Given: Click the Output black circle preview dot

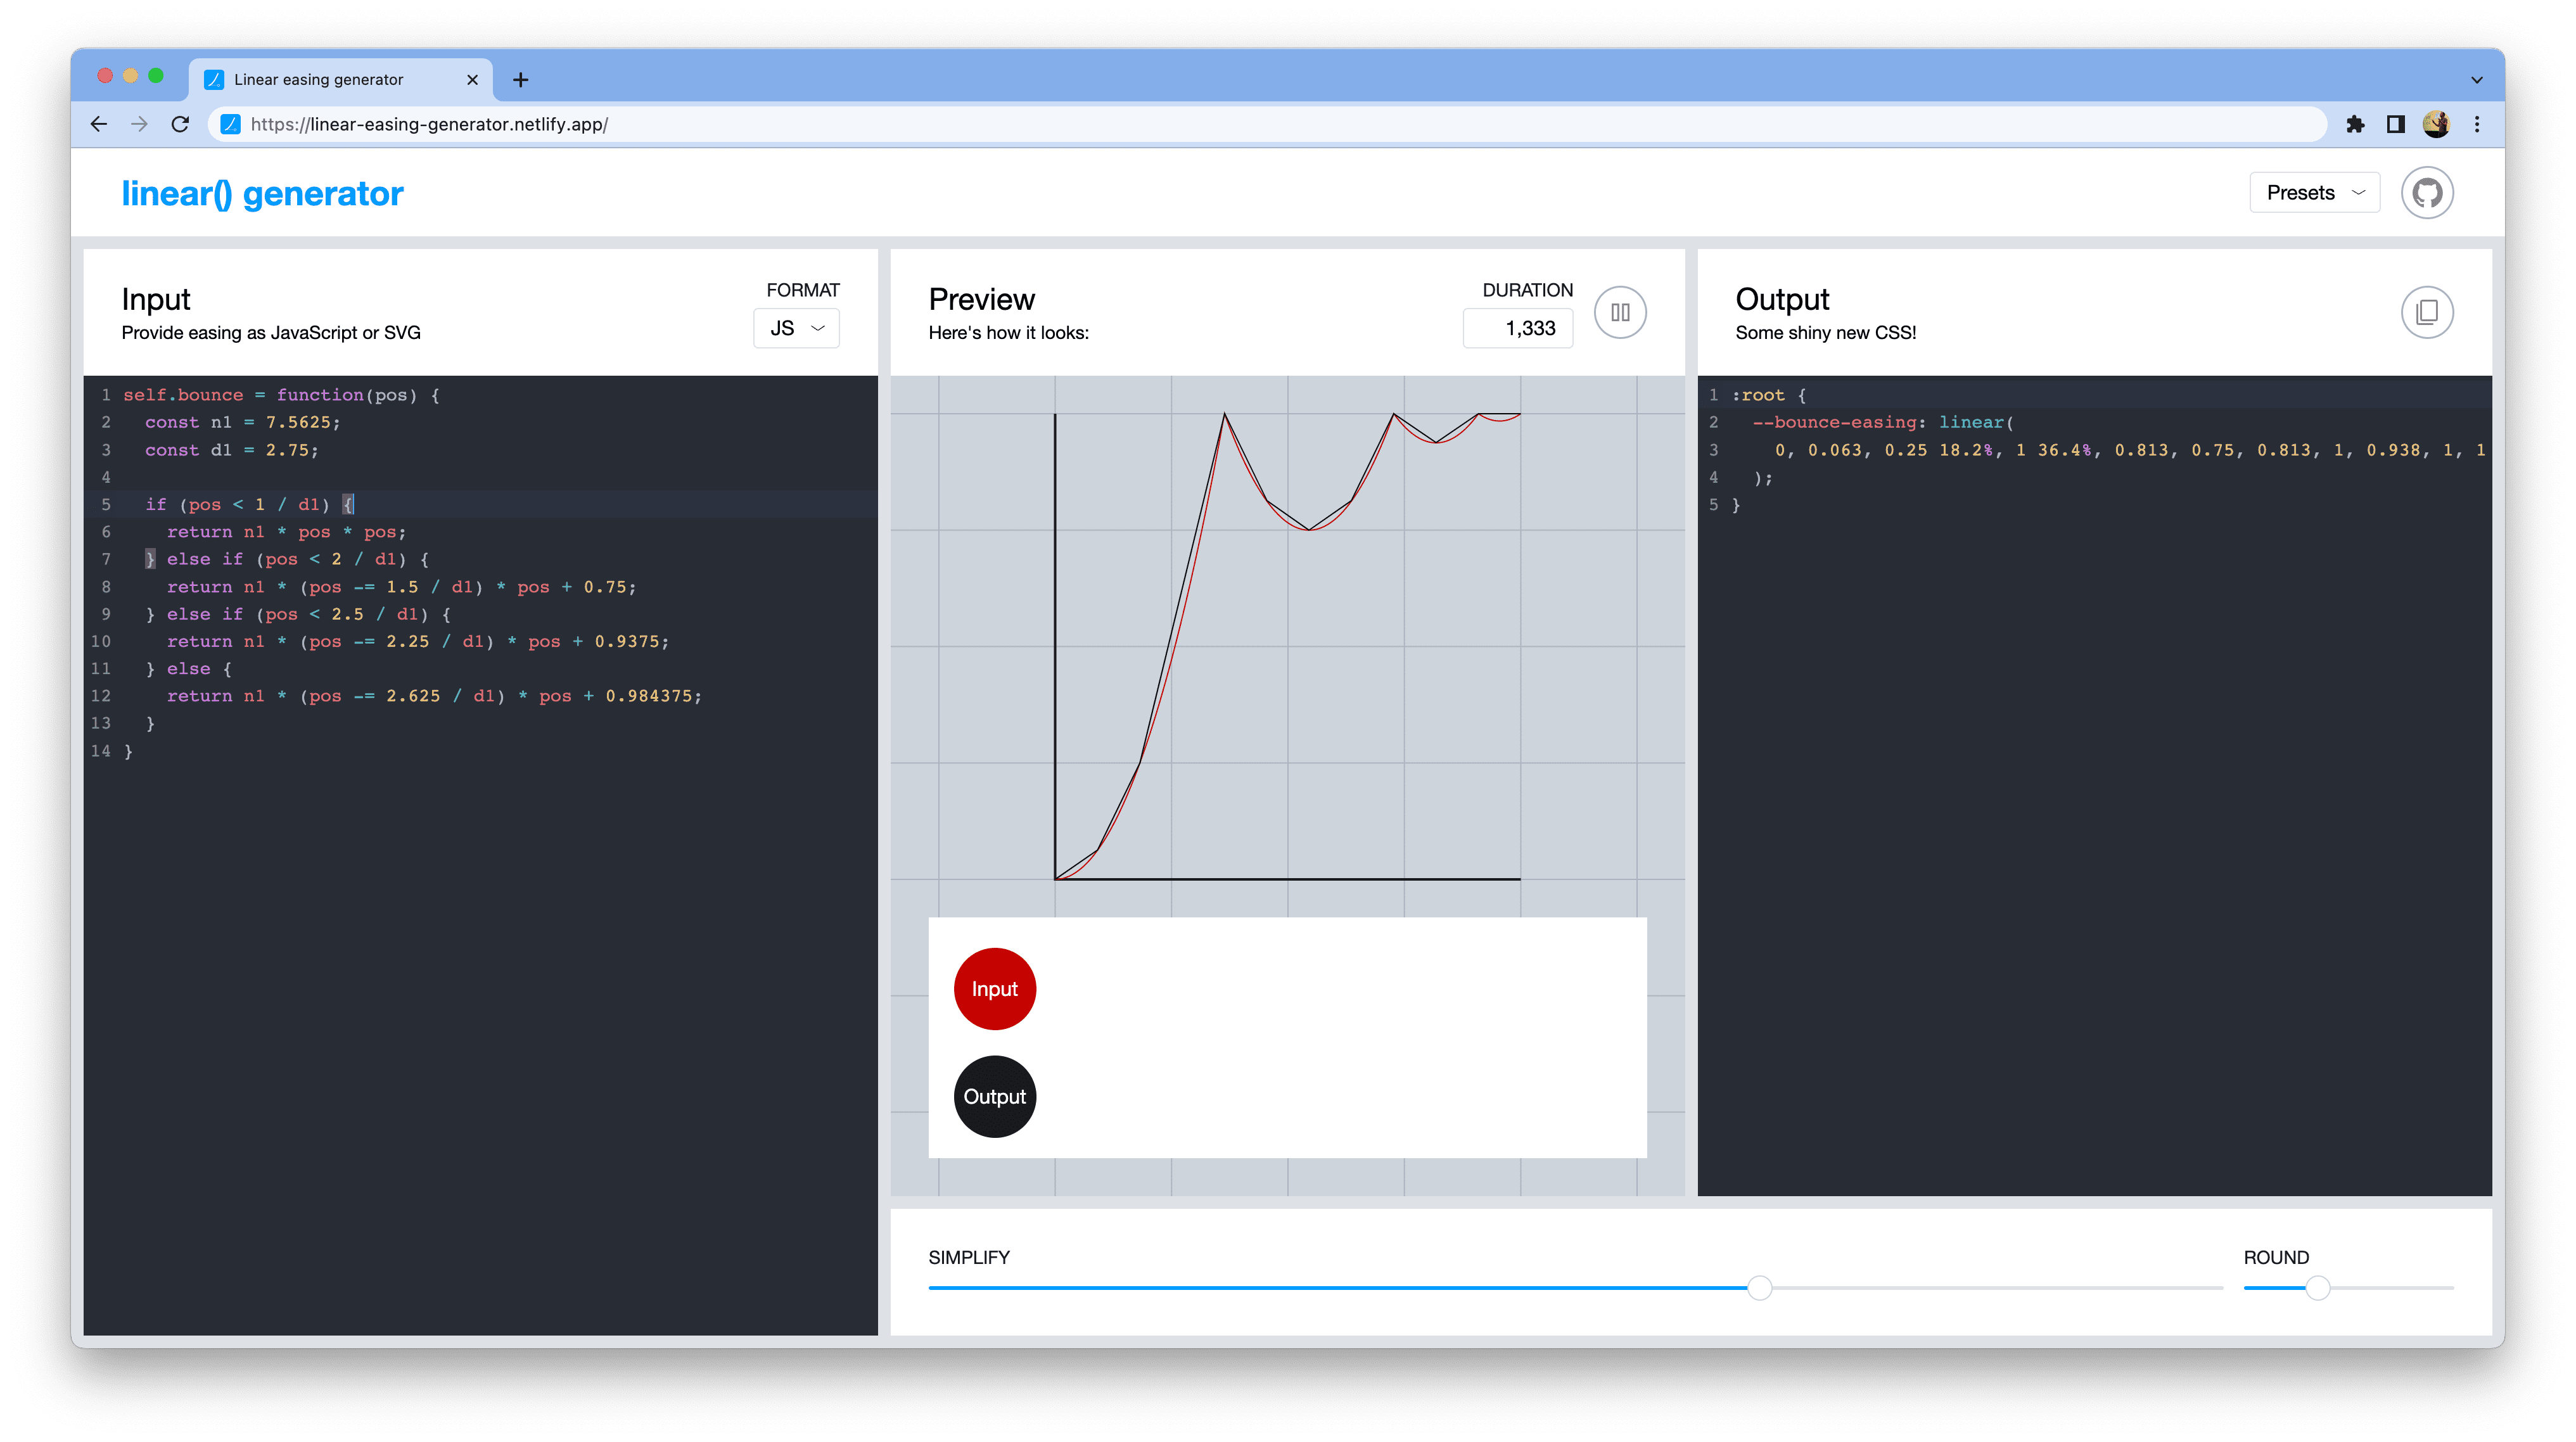Looking at the screenshot, I should 994,1097.
